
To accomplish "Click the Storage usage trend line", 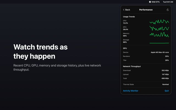I will click(x=159, y=43).
